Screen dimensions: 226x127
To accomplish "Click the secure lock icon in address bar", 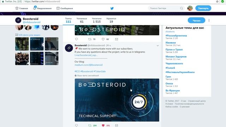I will coord(3,1).
